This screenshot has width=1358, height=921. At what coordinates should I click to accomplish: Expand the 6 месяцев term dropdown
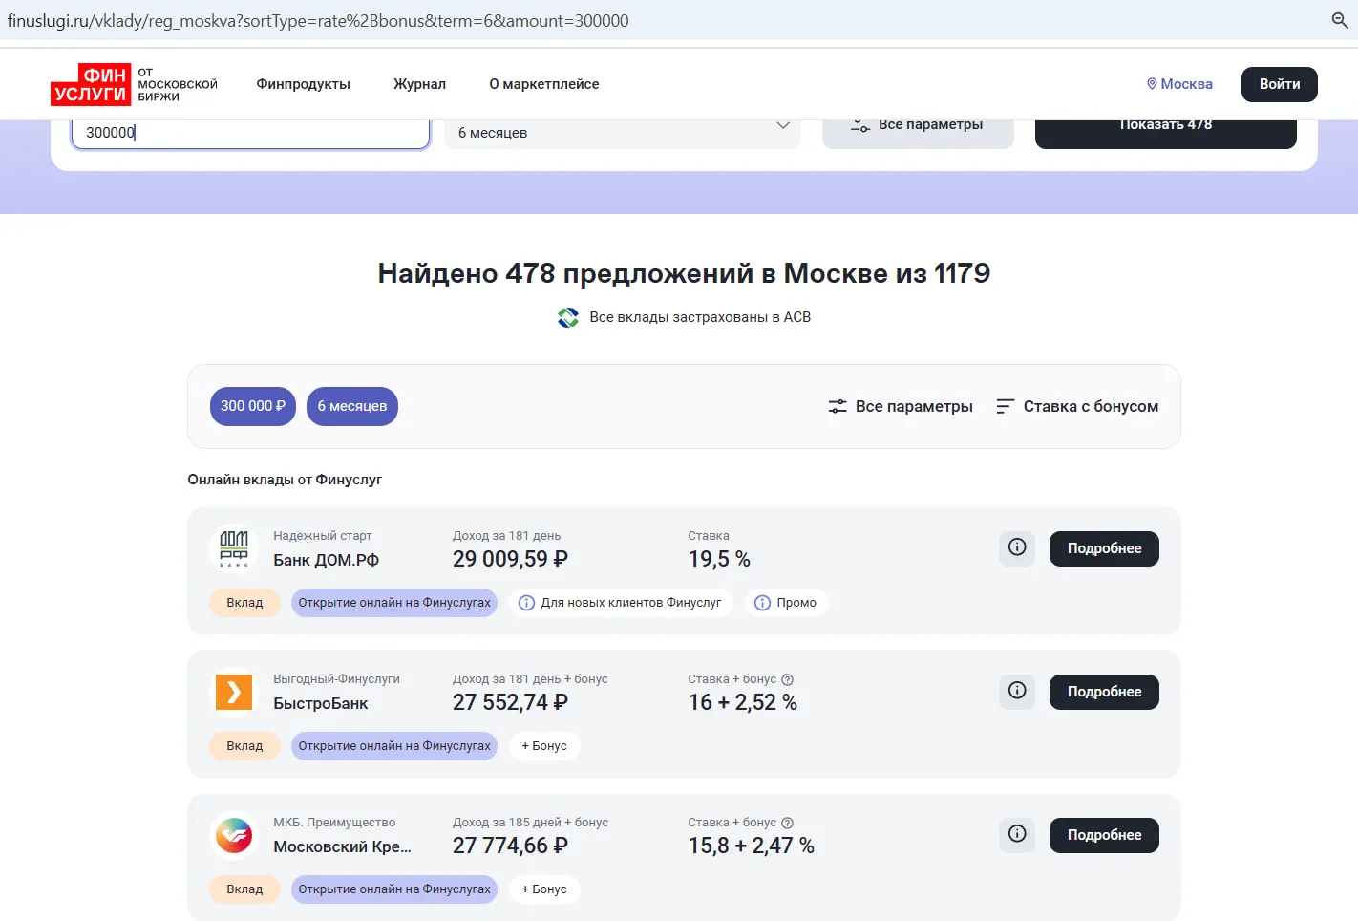pos(623,133)
